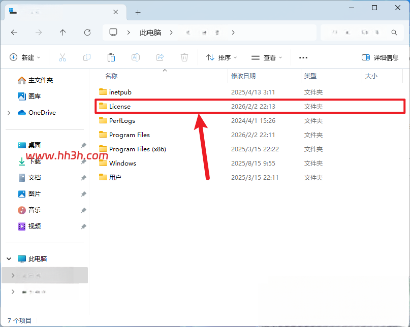Click the Copy toolbar icon
The image size is (410, 327).
tap(86, 57)
